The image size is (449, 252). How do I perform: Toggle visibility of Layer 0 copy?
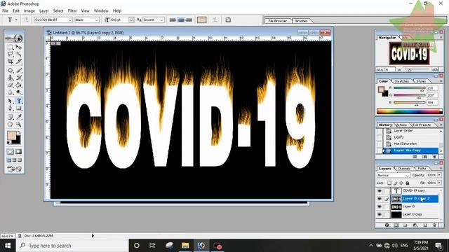(x=380, y=214)
